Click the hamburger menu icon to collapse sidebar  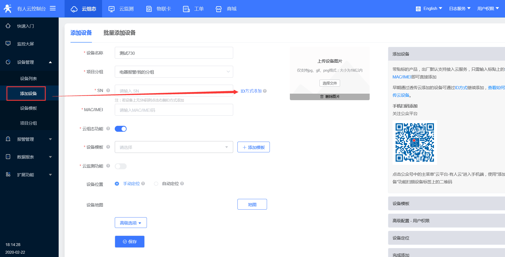click(x=53, y=8)
